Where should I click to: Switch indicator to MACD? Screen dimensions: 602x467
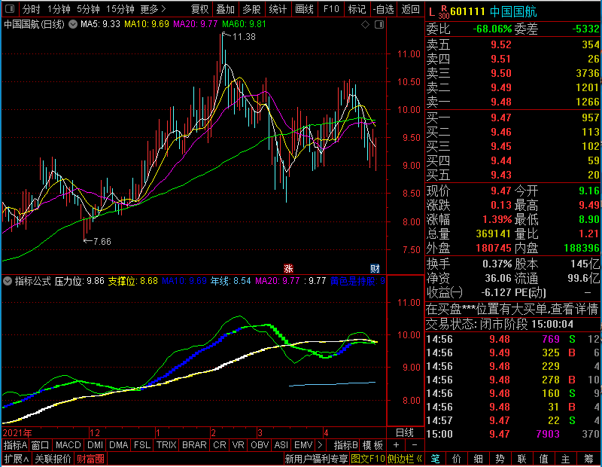68,445
